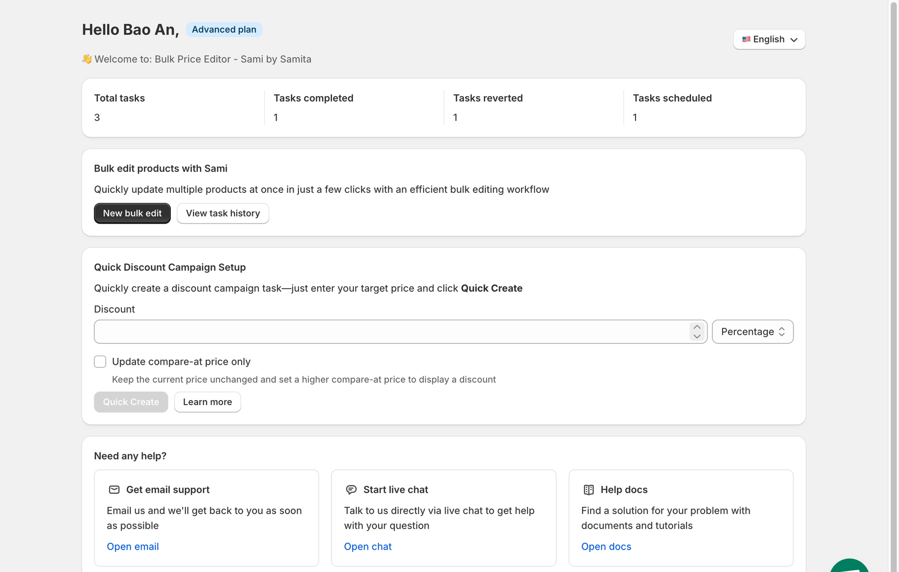
Task: Click the email envelope icon
Action: point(114,489)
